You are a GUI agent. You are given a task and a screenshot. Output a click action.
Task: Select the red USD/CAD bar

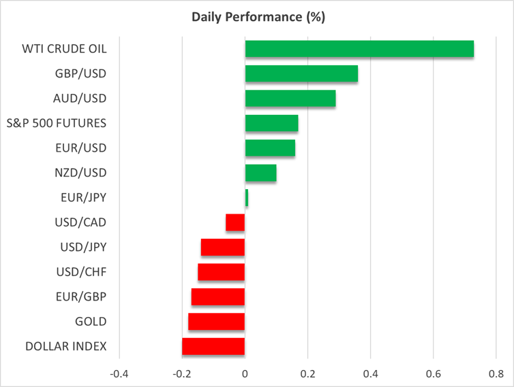(x=235, y=222)
